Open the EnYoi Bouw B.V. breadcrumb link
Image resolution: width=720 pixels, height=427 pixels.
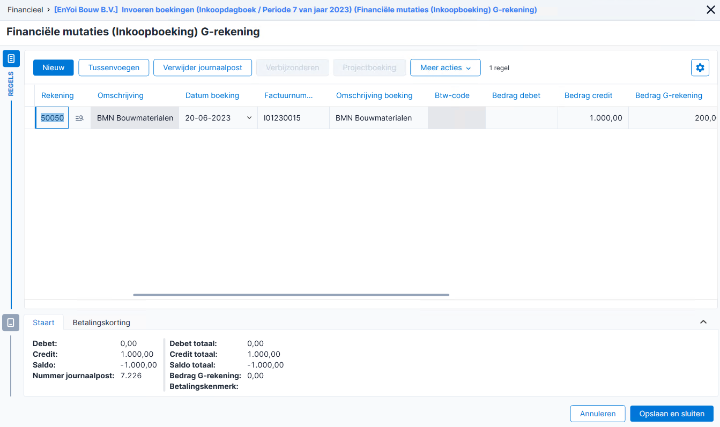pyautogui.click(x=86, y=10)
